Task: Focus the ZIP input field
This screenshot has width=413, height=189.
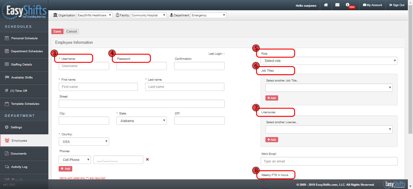Action: 199,121
